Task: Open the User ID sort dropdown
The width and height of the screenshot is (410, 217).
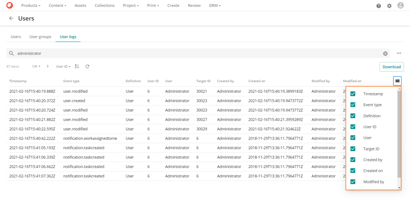Action: coord(63,67)
